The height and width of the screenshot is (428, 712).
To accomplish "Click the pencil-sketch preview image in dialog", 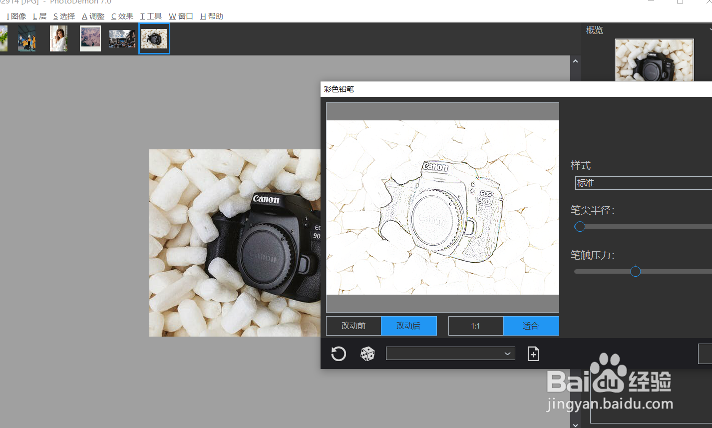I will click(x=442, y=207).
